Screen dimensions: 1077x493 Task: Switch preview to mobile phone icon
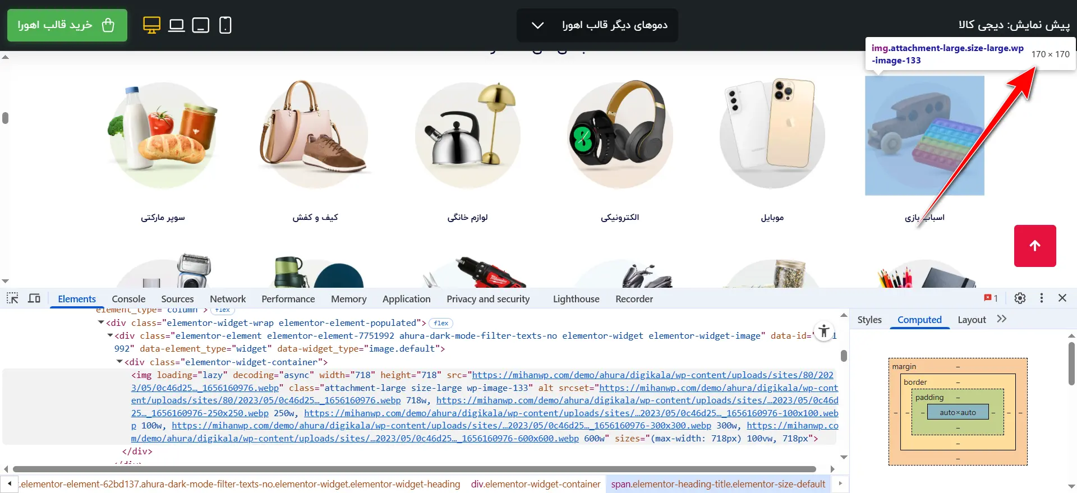point(225,25)
